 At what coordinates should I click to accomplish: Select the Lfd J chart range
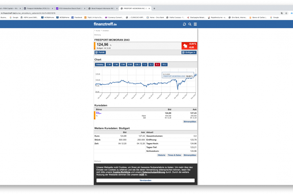click(138, 65)
